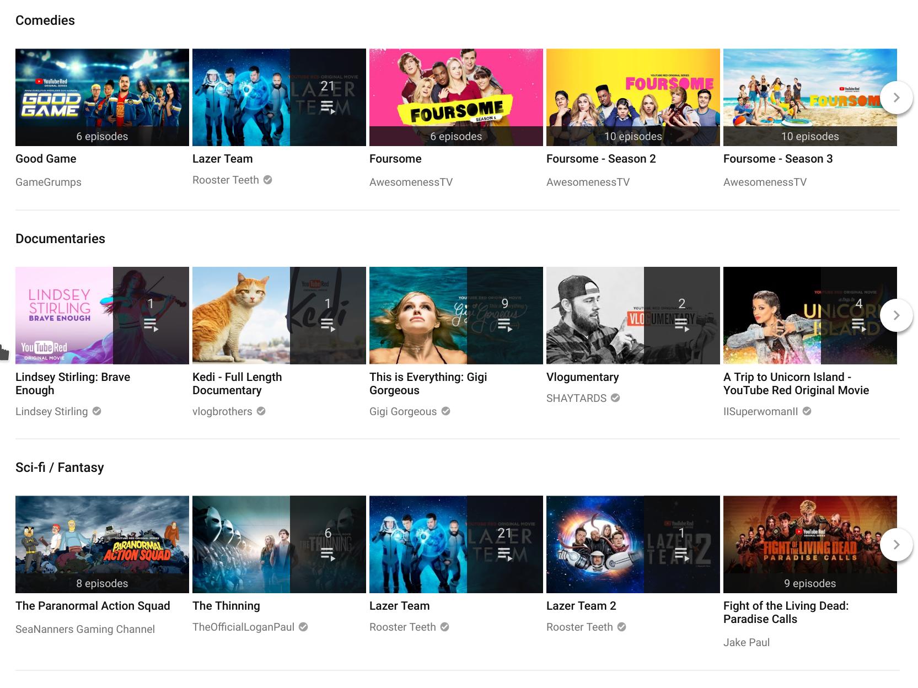The height and width of the screenshot is (688, 918).
Task: Show next items in Documentaries row
Action: (896, 315)
